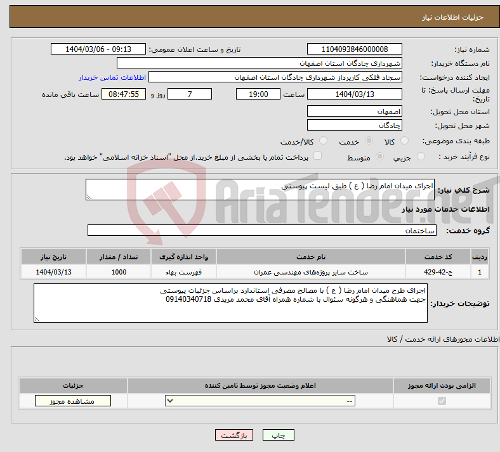This screenshot has height=452, width=500.
Task: Click the need number field 1104093846000008
Action: click(x=355, y=49)
